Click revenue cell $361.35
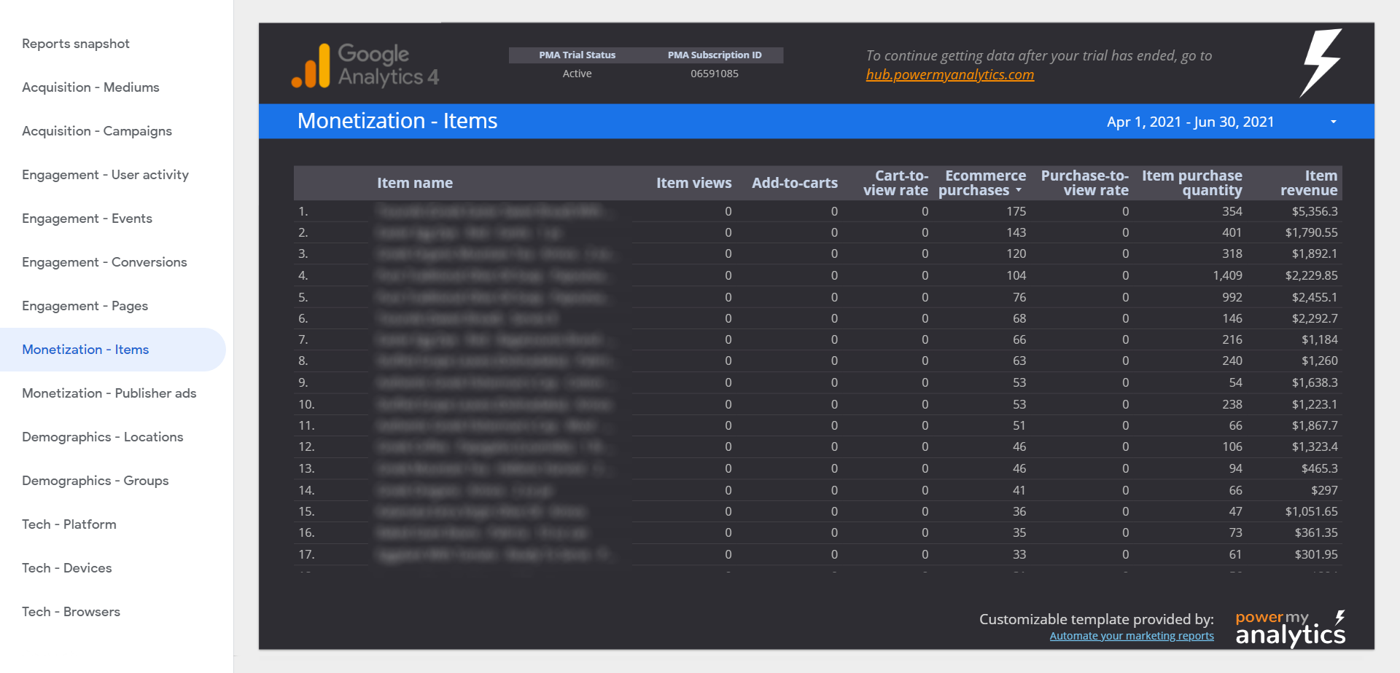Image resolution: width=1400 pixels, height=673 pixels. click(1316, 532)
